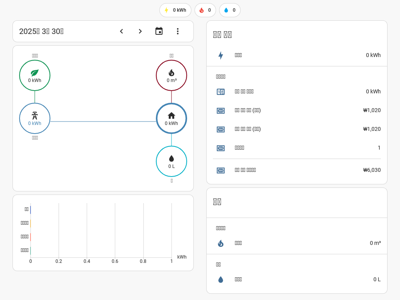This screenshot has height=300, width=400.
Task: Click the yellow lightning 0 kWh chip
Action: (x=175, y=10)
